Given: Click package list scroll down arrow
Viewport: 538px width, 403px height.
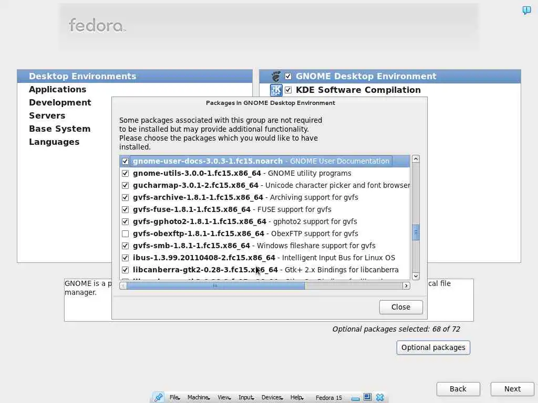Looking at the screenshot, I should pyautogui.click(x=416, y=276).
